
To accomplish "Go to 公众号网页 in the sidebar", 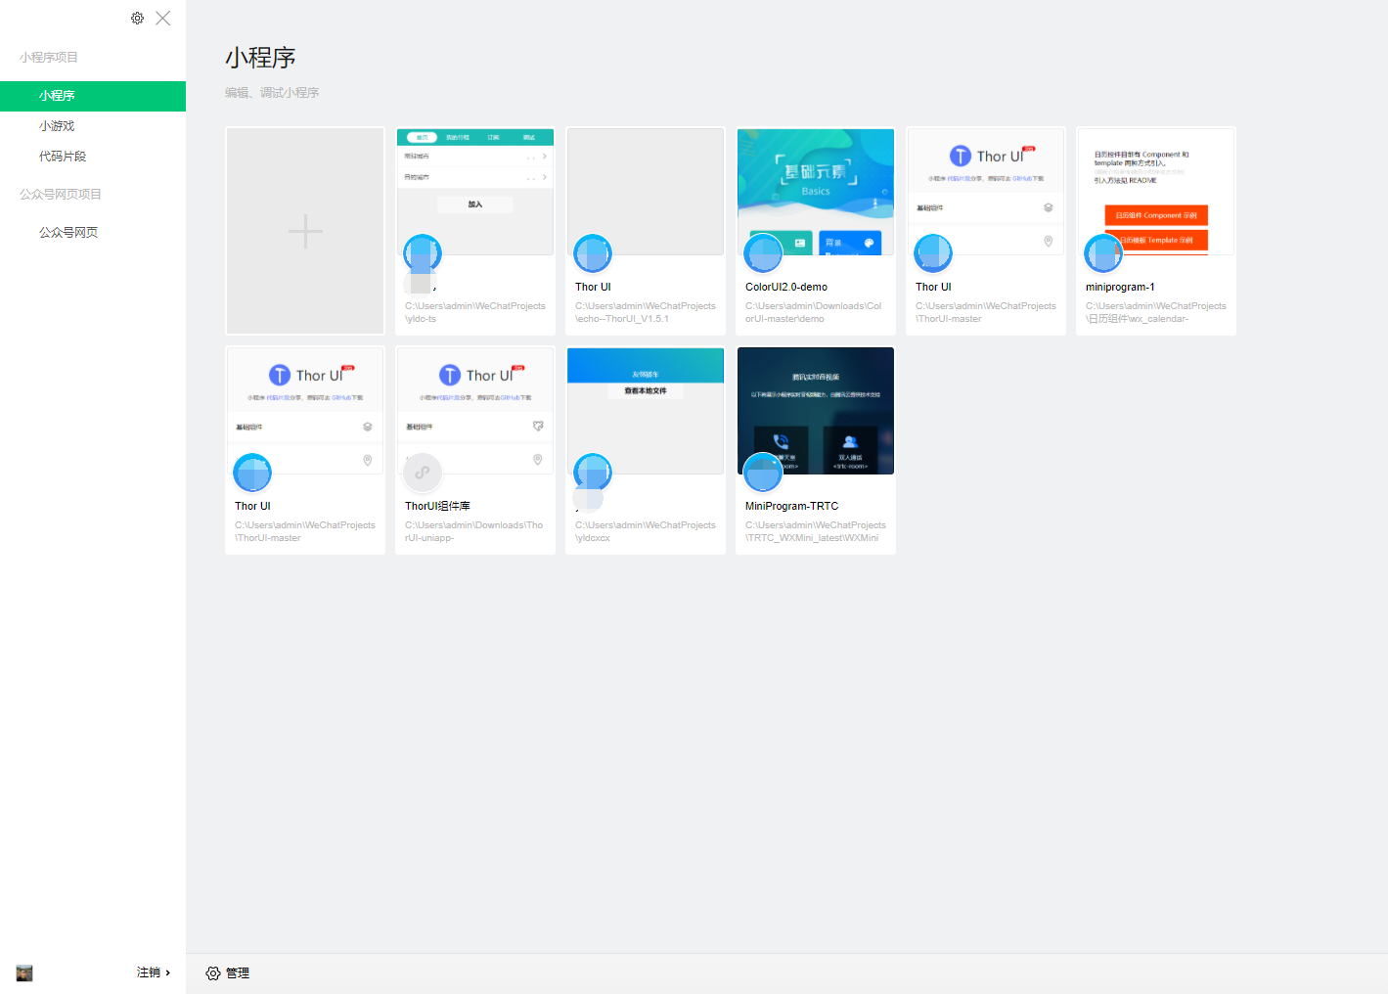I will pos(68,233).
